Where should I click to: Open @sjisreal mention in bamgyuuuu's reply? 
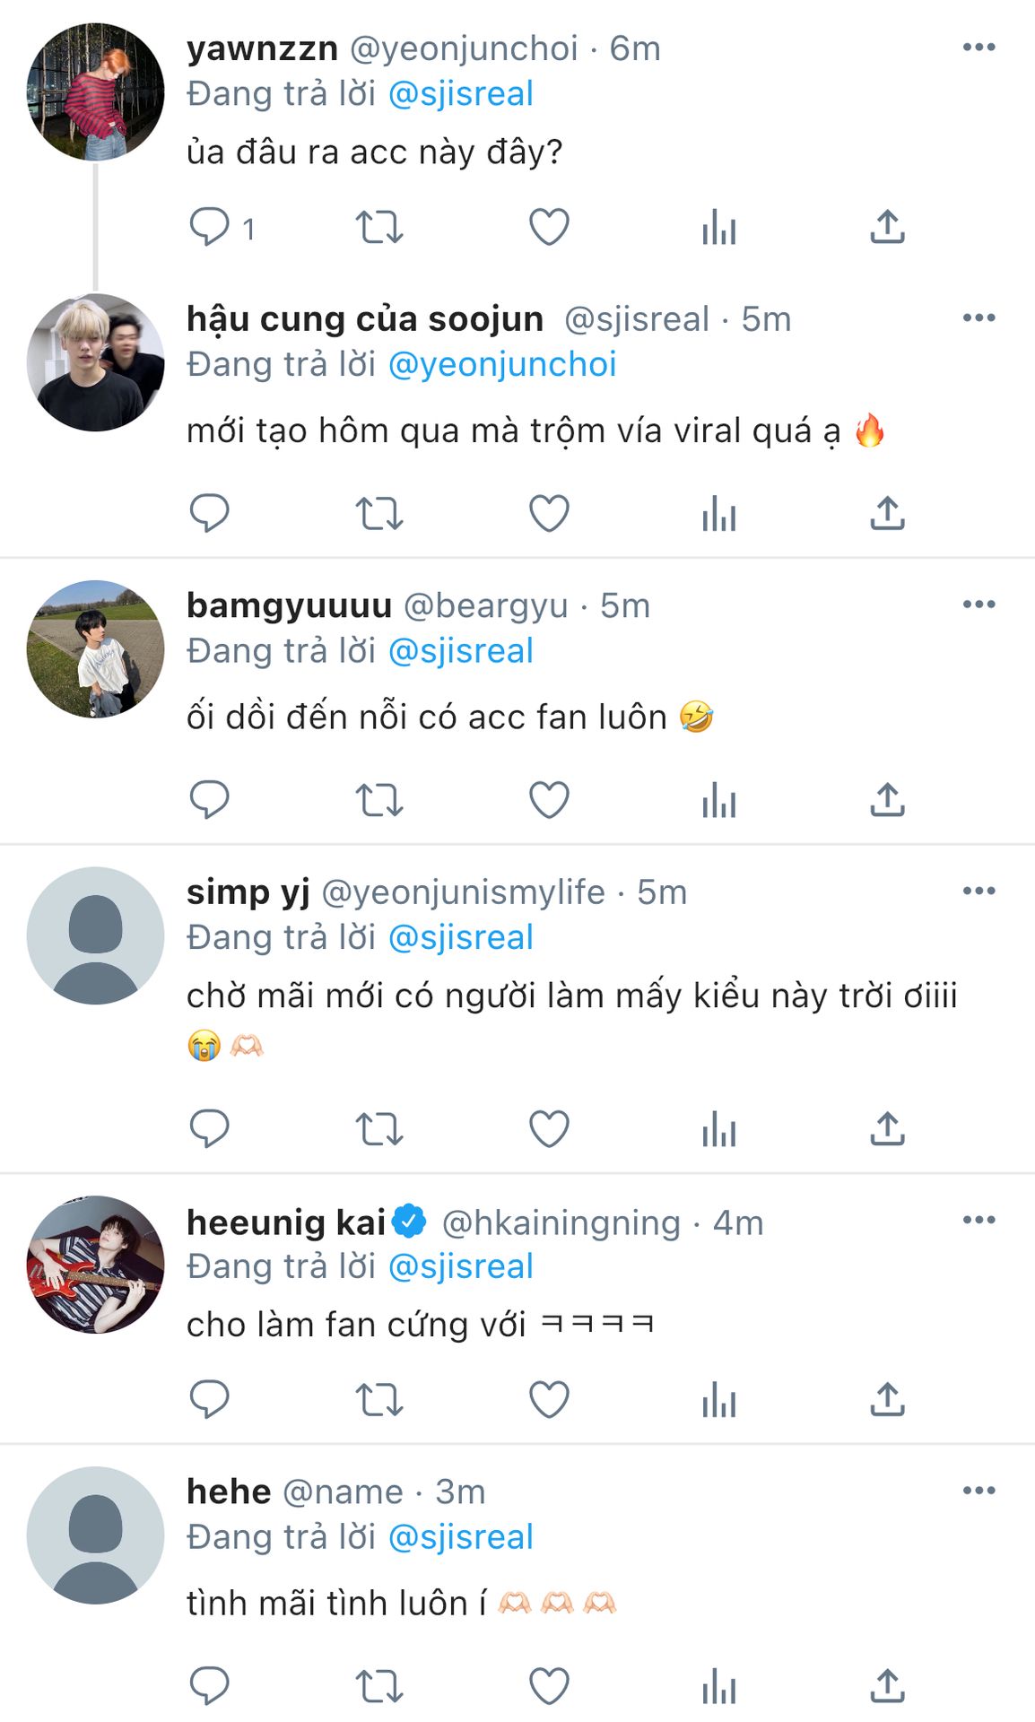pyautogui.click(x=460, y=651)
